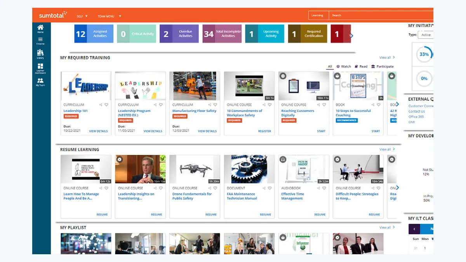This screenshot has width=466, height=262.
Task: Click the 0% initiative progress ring
Action: [x=424, y=78]
